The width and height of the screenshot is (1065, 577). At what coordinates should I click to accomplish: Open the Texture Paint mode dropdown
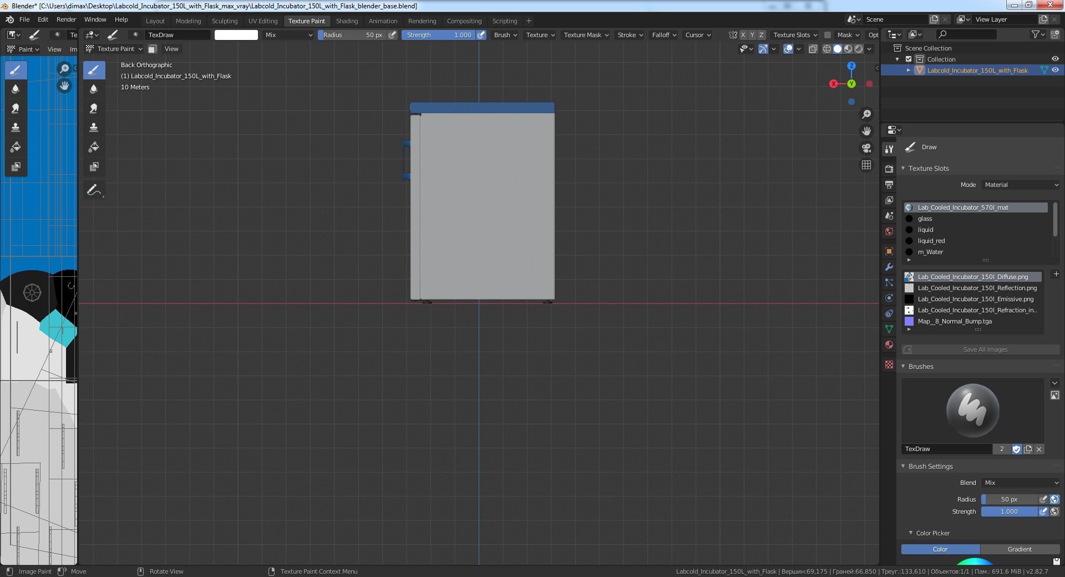(x=114, y=49)
